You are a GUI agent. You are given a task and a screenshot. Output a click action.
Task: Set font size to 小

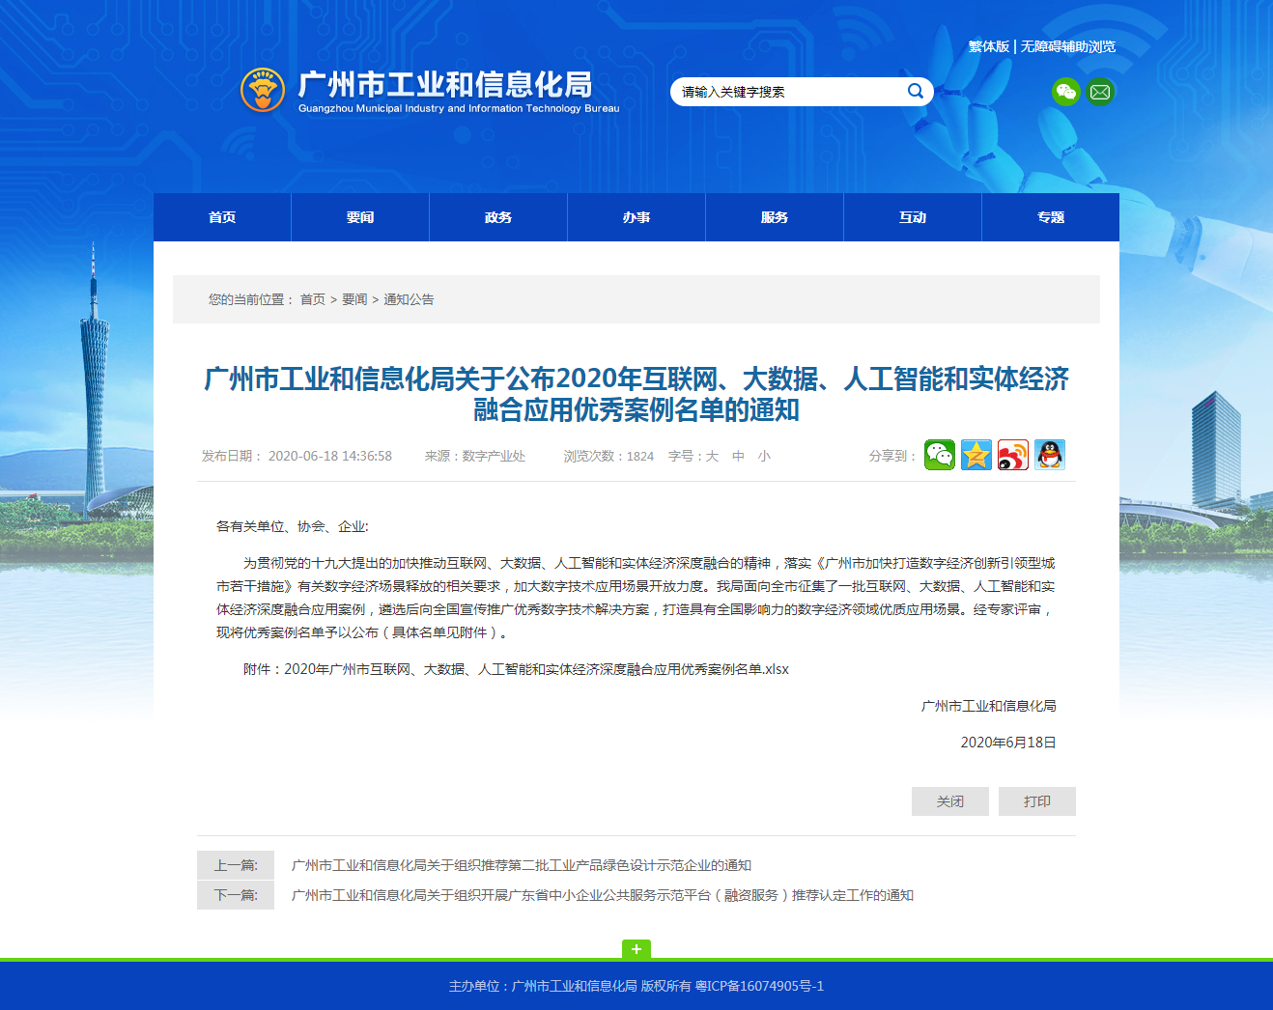click(x=764, y=456)
